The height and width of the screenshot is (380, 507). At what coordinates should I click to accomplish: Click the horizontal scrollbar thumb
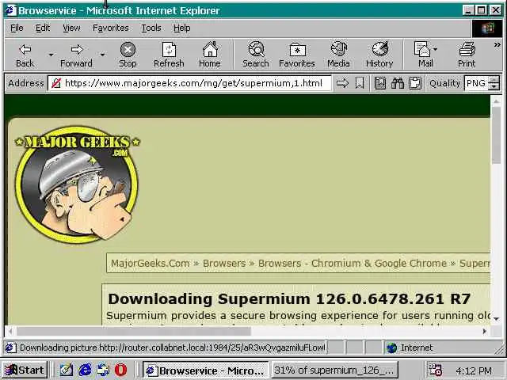[x=134, y=331]
